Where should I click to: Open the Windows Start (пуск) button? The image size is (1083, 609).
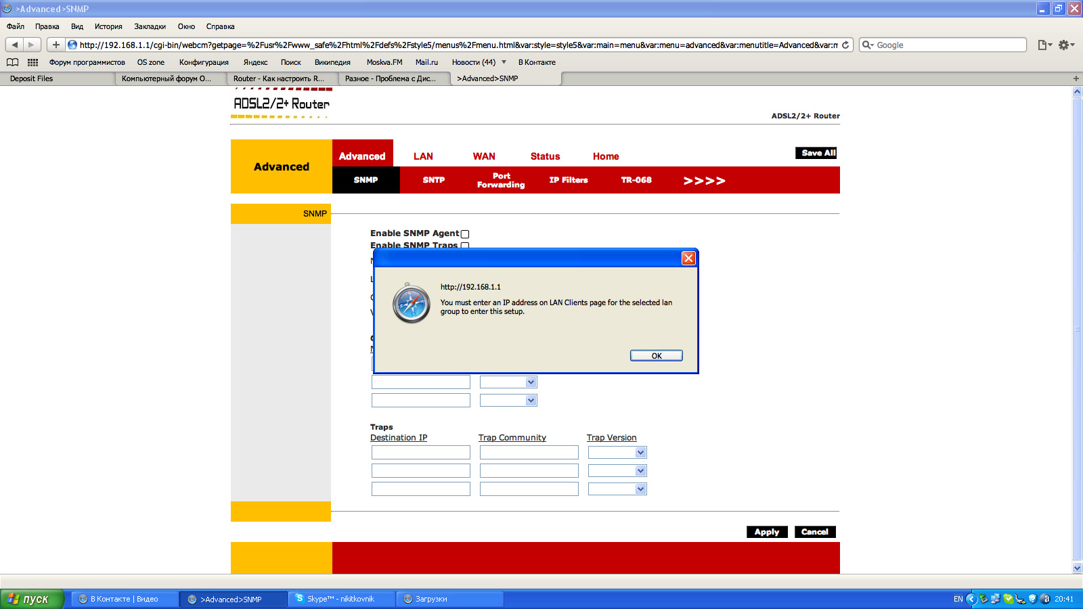click(x=32, y=599)
